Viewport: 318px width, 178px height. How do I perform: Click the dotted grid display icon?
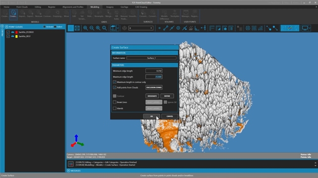[x=254, y=28]
